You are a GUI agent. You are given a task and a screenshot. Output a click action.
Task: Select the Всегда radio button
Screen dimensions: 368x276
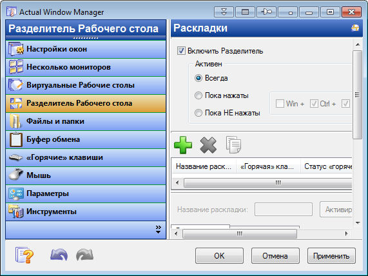coord(199,78)
